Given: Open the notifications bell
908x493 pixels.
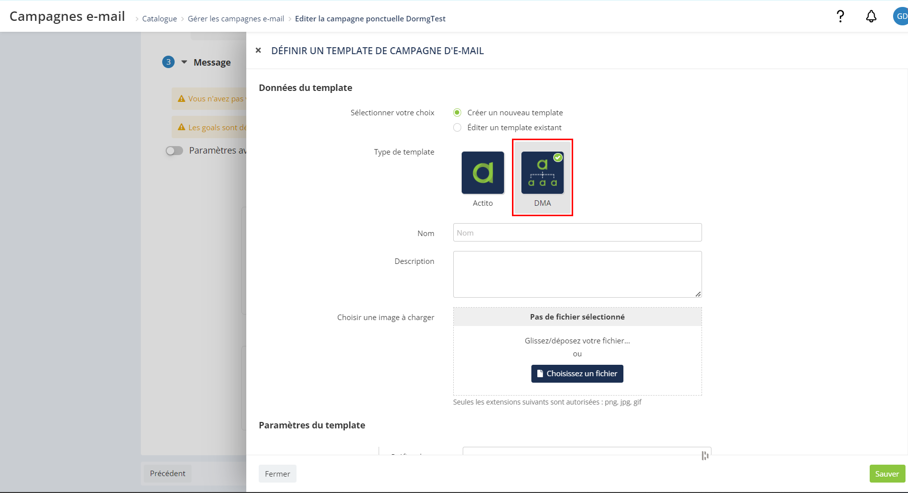Looking at the screenshot, I should pos(871,16).
